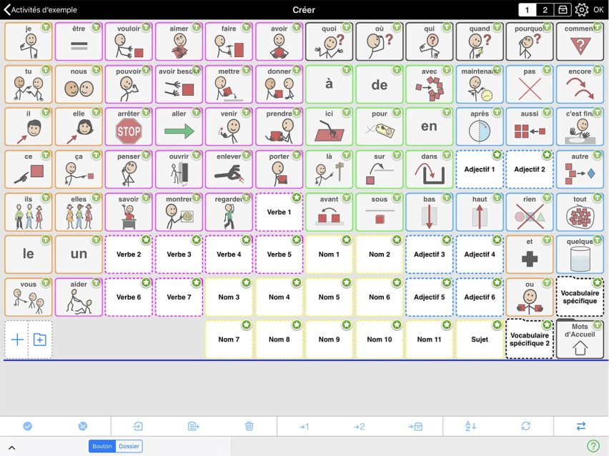Click the move to page 1 icon
This screenshot has height=456, width=609.
(x=304, y=427)
